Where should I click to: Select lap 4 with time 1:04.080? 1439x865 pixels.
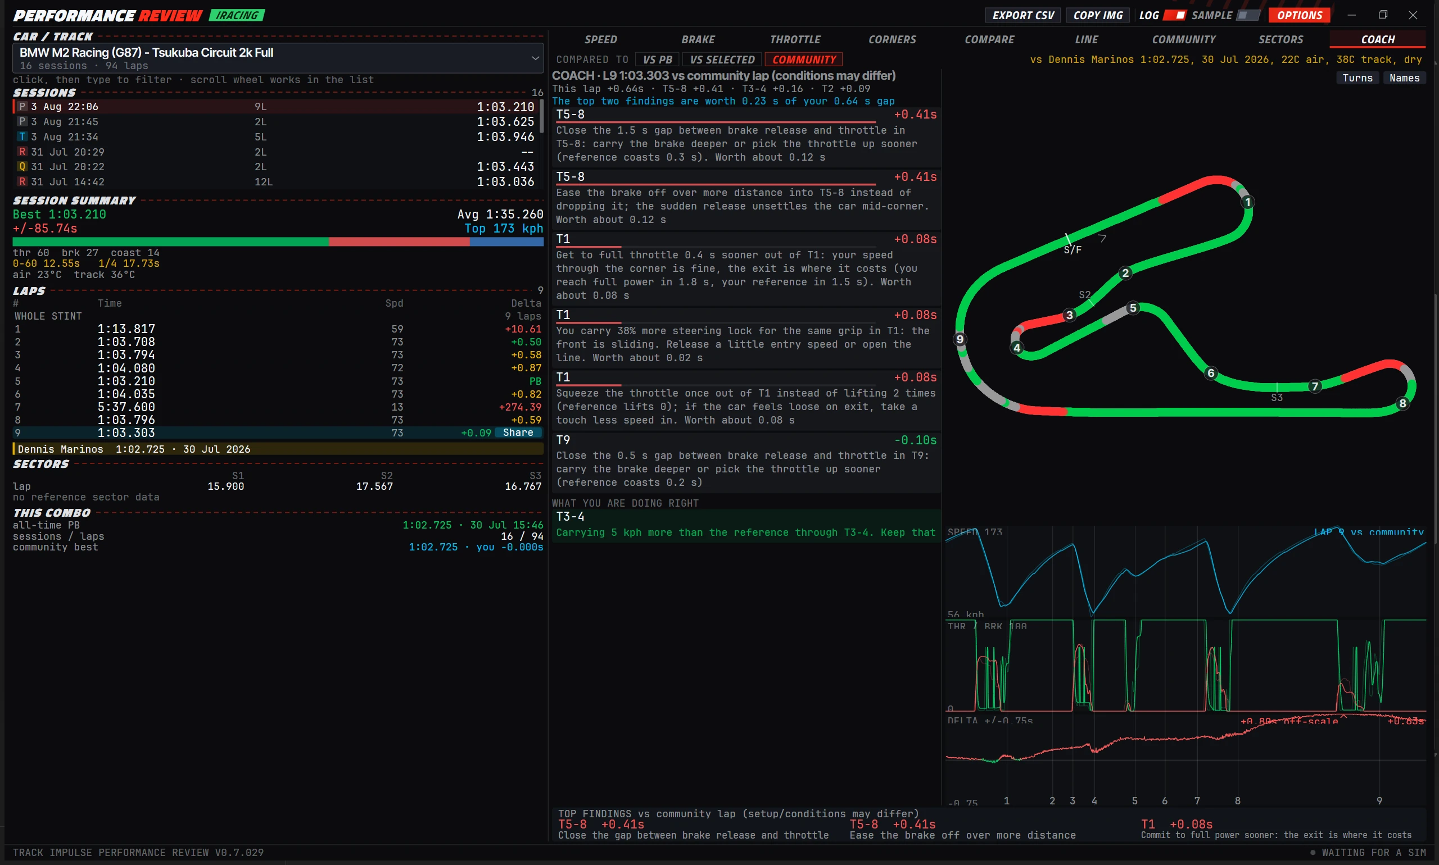[x=278, y=368]
